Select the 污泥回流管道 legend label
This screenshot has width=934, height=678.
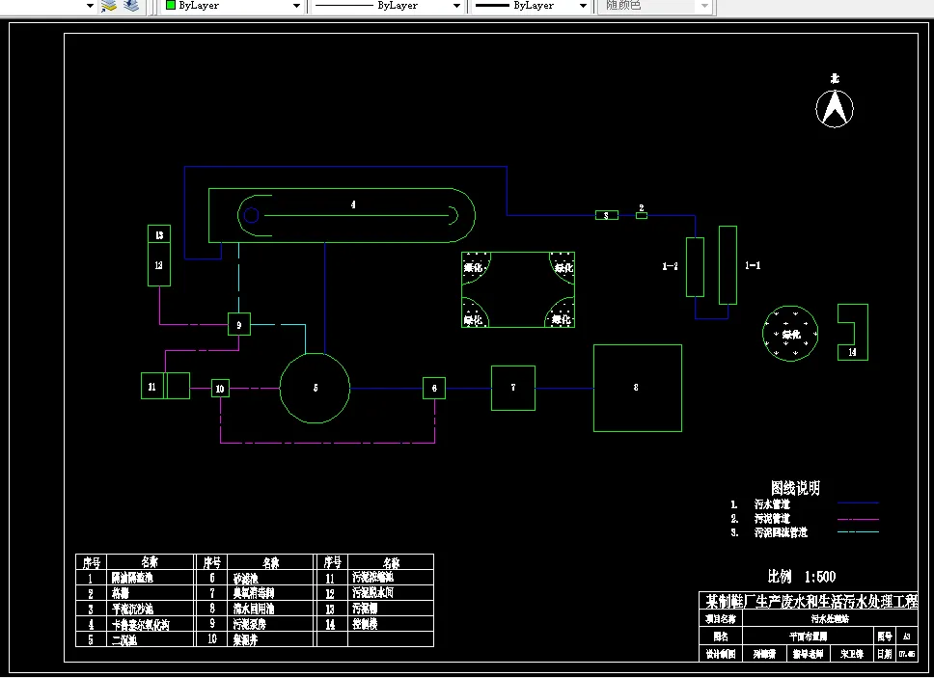point(781,532)
